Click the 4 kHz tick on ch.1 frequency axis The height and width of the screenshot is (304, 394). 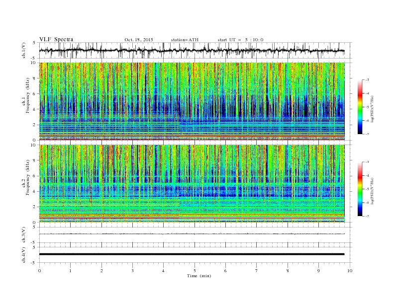click(34, 109)
